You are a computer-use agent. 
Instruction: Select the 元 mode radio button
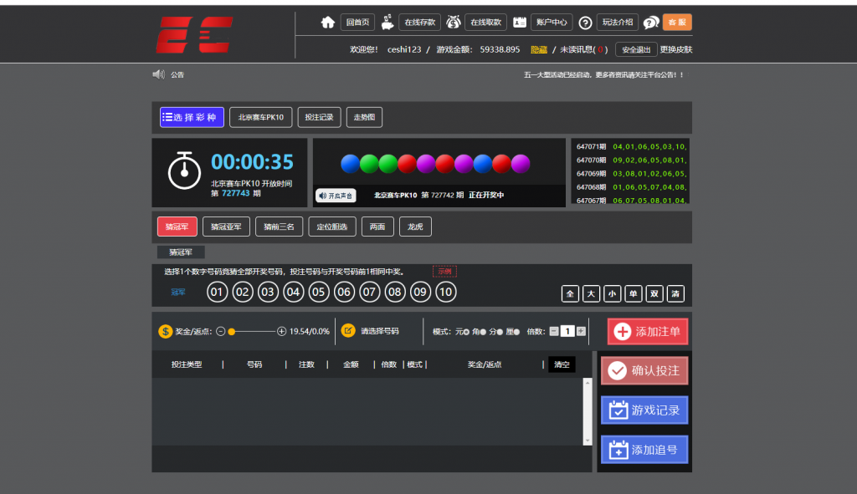466,332
